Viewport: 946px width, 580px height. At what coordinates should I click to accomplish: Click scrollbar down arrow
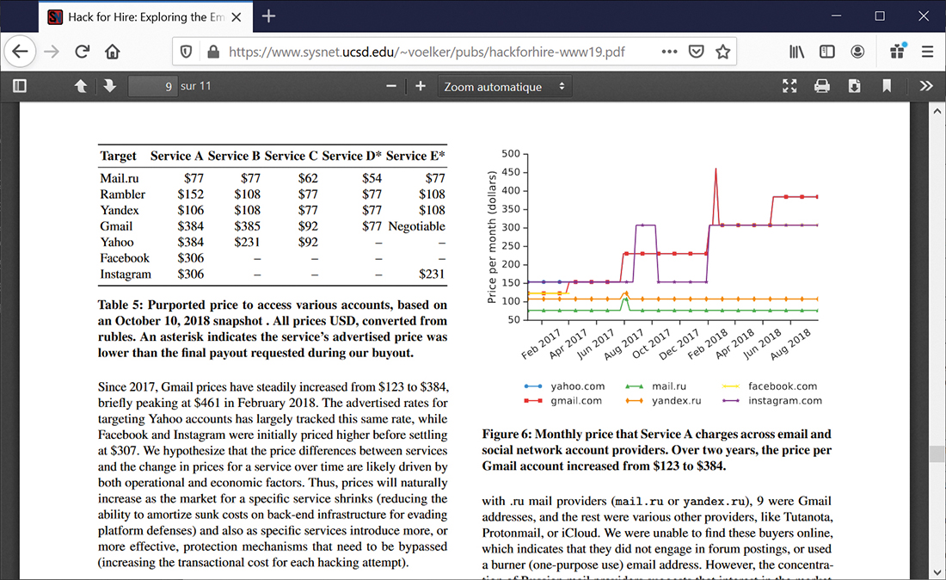click(937, 571)
